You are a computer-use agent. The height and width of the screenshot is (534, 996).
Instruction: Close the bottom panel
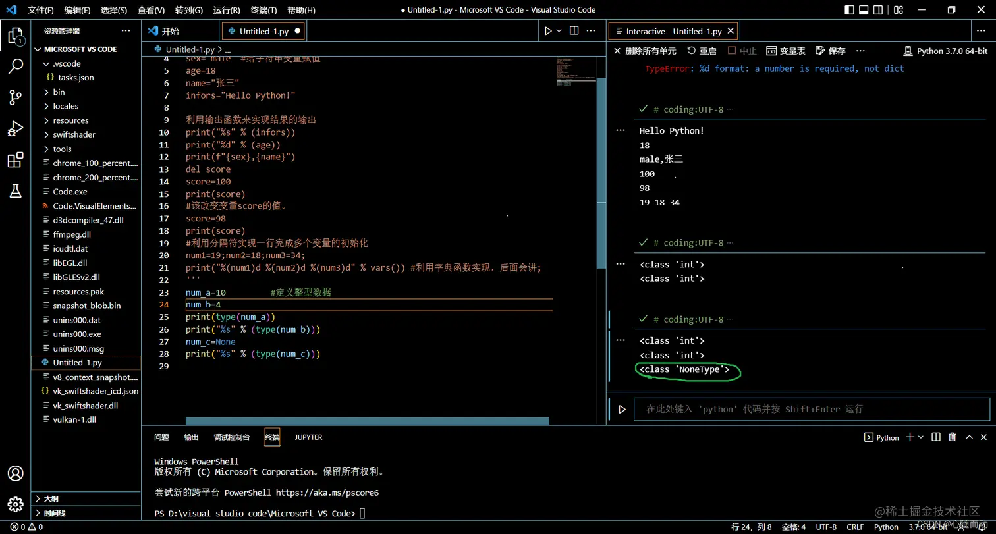pos(984,437)
